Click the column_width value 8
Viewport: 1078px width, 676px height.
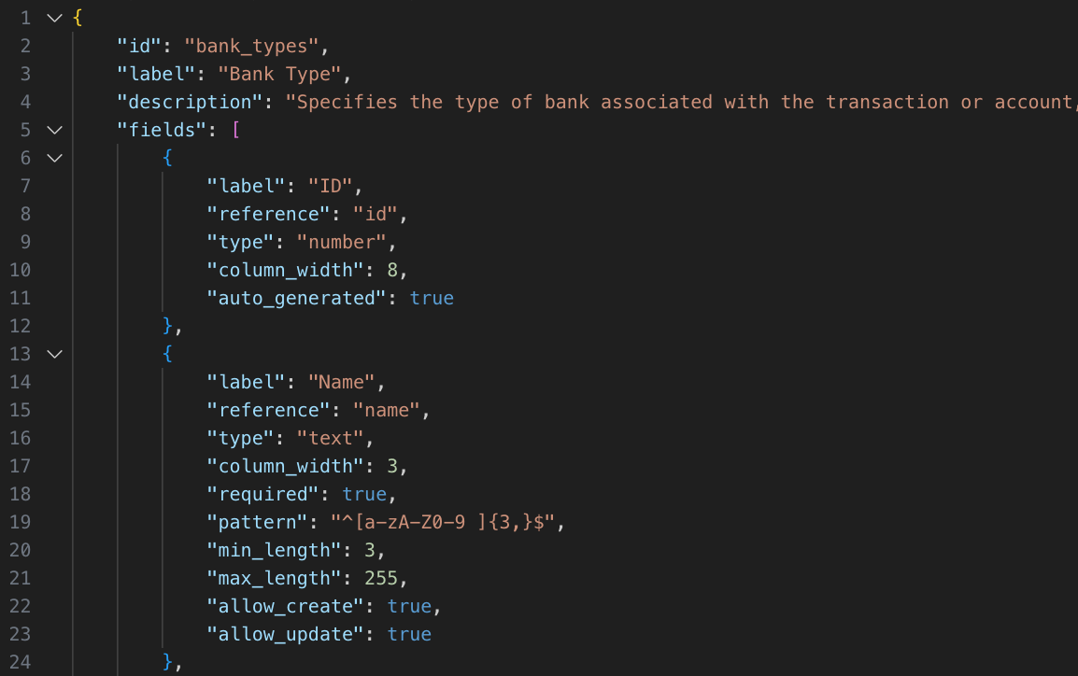click(x=392, y=270)
